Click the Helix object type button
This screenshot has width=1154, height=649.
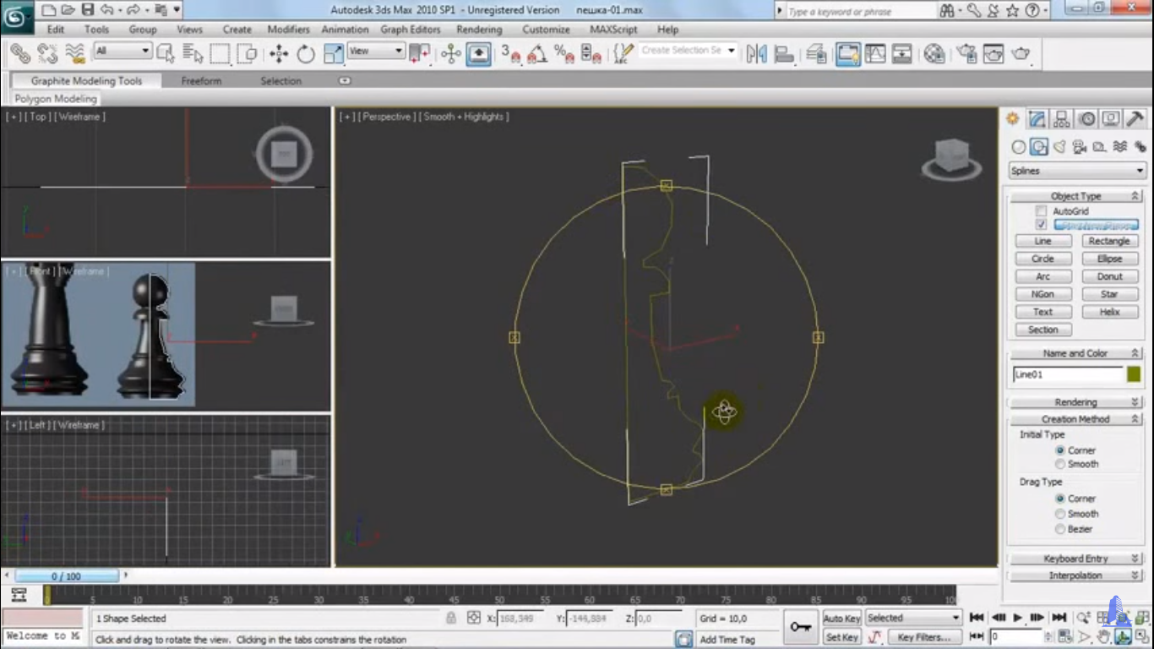[x=1109, y=312]
